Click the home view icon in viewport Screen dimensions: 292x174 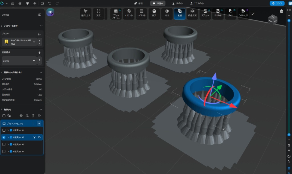(x=281, y=11)
